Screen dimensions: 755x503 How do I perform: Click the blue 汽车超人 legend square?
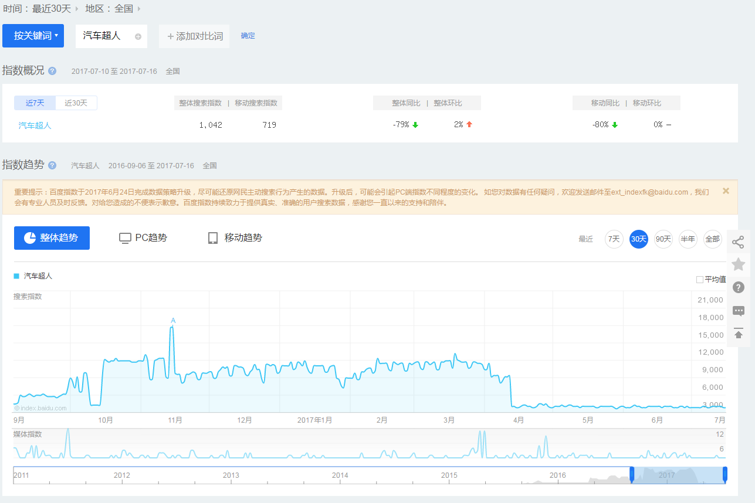click(x=16, y=276)
